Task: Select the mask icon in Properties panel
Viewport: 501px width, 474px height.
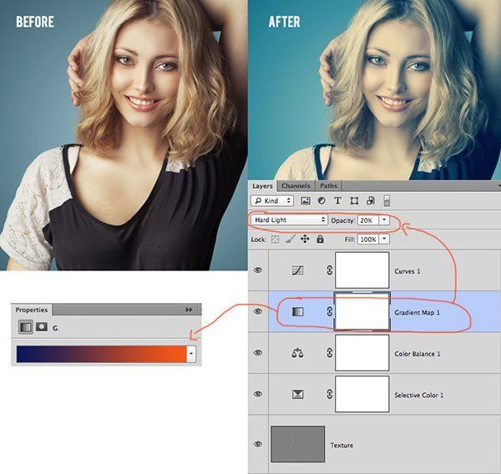Action: (x=42, y=327)
